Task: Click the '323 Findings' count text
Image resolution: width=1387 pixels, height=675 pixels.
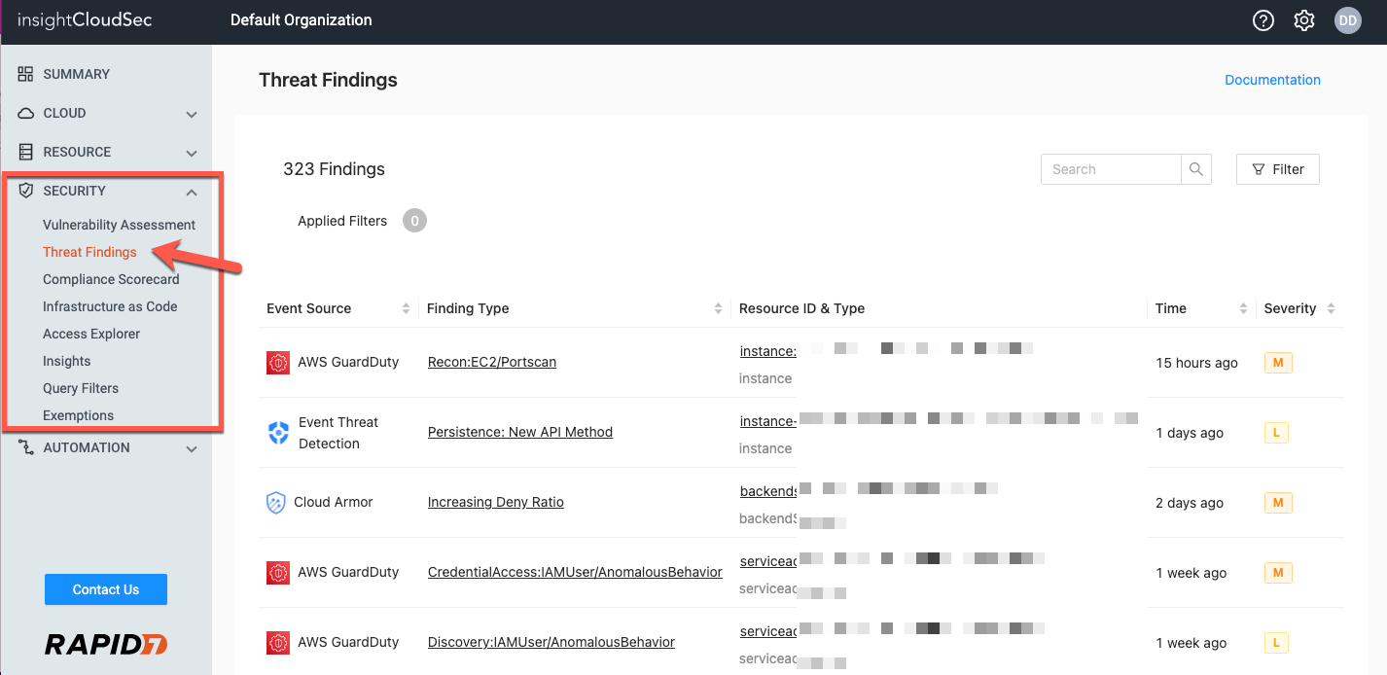Action: point(334,169)
